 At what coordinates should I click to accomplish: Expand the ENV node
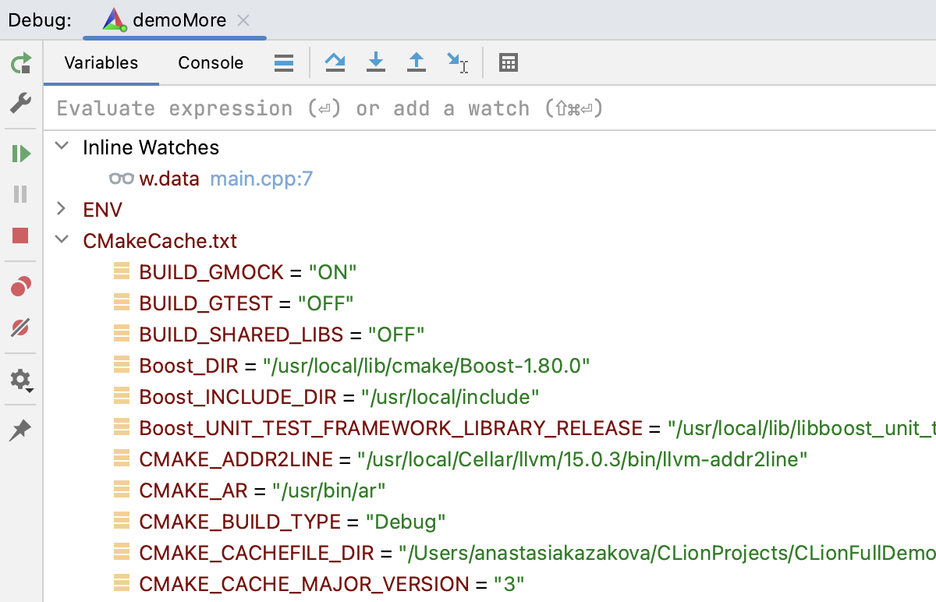pos(63,209)
